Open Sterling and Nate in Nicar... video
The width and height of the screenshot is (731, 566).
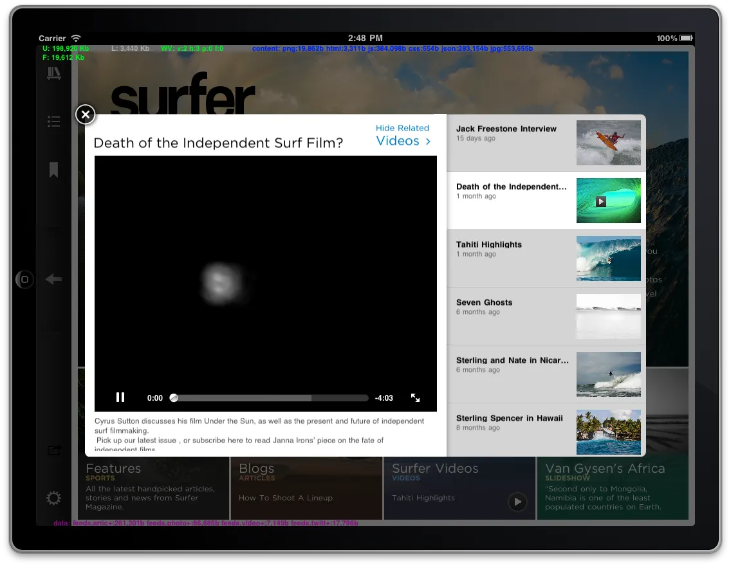(546, 374)
